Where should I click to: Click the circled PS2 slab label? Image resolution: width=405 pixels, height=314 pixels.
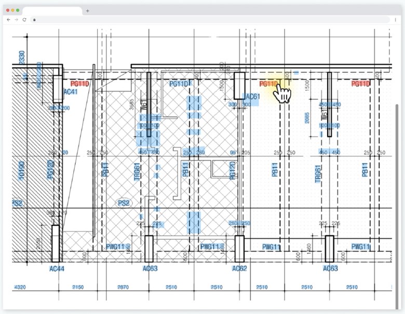tap(124, 202)
